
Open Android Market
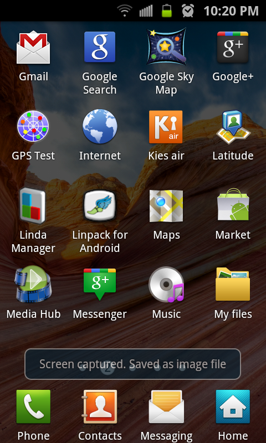[x=233, y=204]
